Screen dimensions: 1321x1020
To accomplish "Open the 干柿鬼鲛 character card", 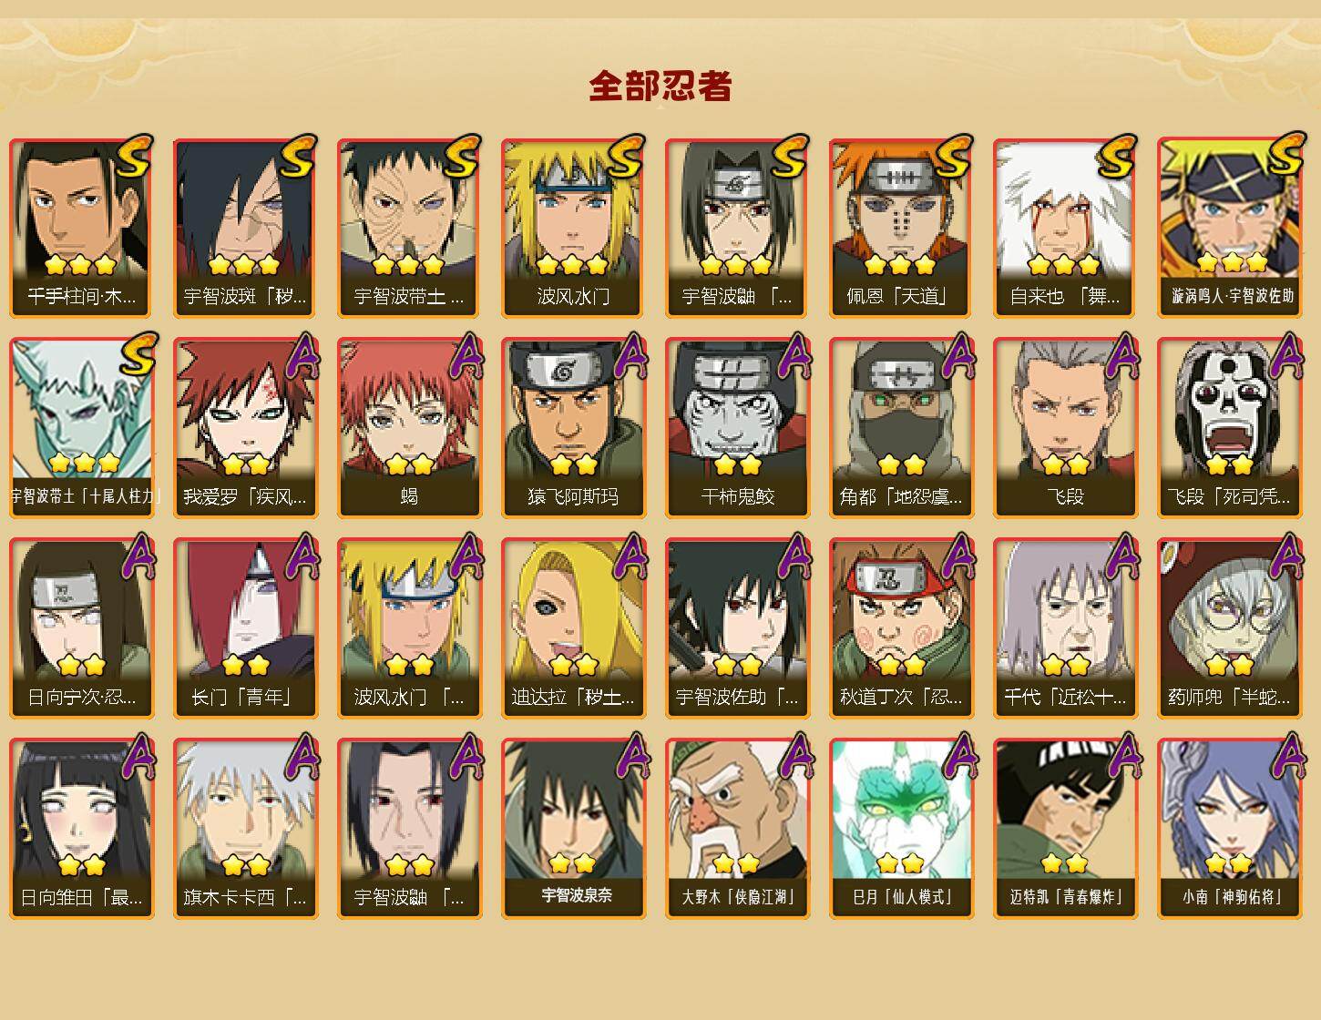I will pyautogui.click(x=737, y=428).
